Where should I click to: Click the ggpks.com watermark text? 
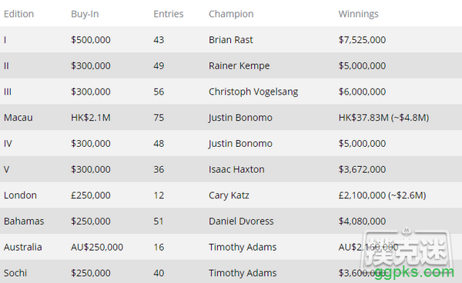[414, 272]
